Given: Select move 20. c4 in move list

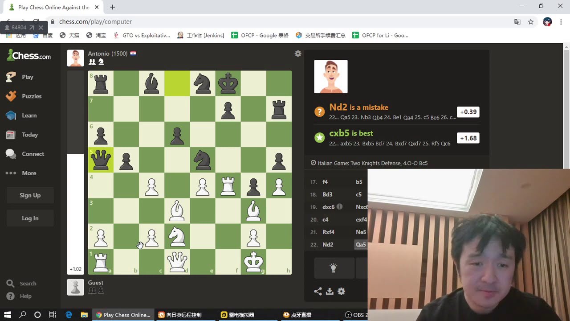Looking at the screenshot, I should click(326, 219).
